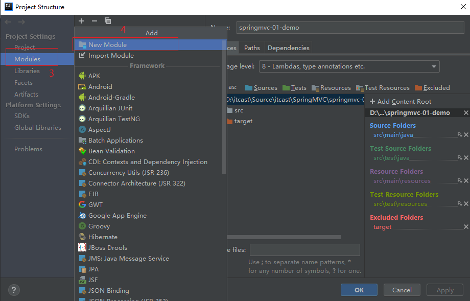Navigate back with the left arrow
The width and height of the screenshot is (470, 301).
pos(9,21)
